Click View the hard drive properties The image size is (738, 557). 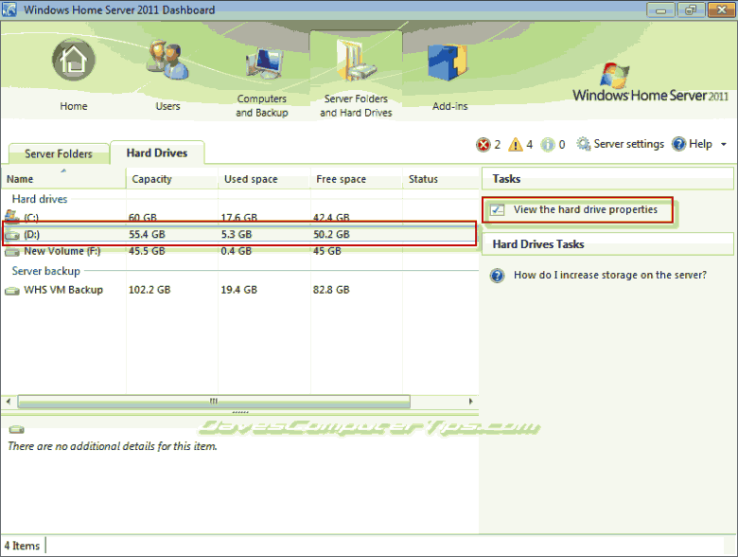point(585,209)
